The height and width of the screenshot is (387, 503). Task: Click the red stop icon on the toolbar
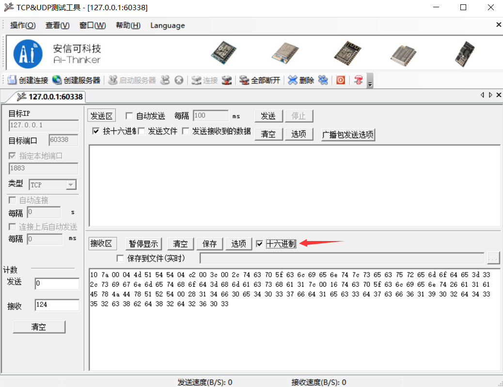(x=340, y=80)
